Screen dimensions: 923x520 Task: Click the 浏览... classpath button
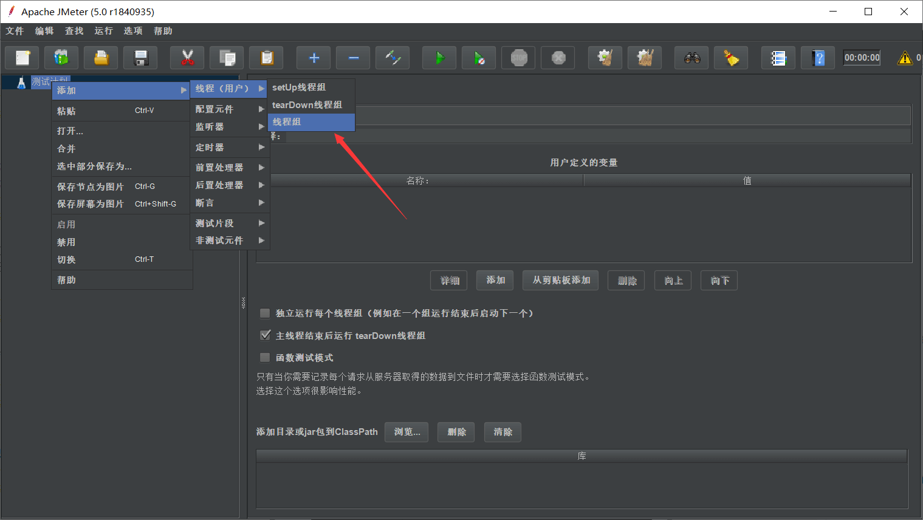[407, 432]
